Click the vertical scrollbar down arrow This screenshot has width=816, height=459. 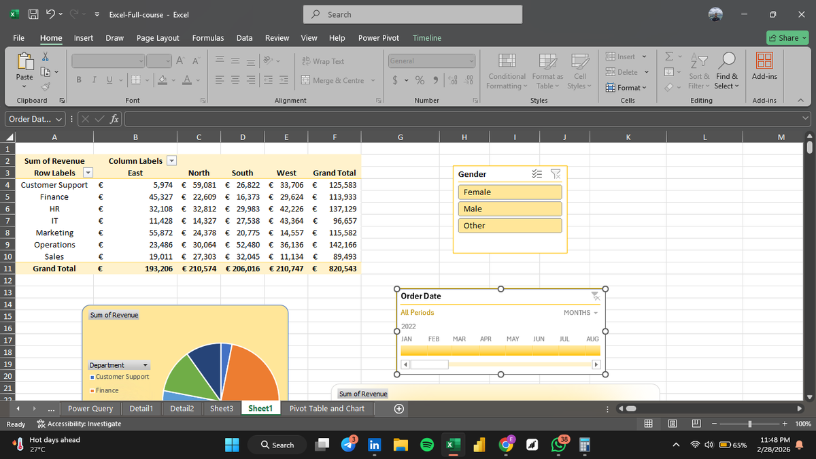[x=809, y=398]
